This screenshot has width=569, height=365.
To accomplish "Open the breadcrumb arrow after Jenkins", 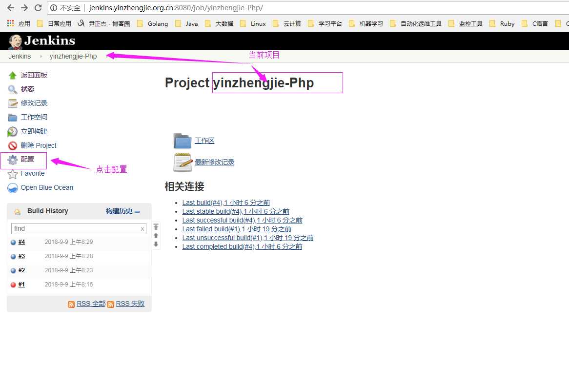I will click(41, 56).
